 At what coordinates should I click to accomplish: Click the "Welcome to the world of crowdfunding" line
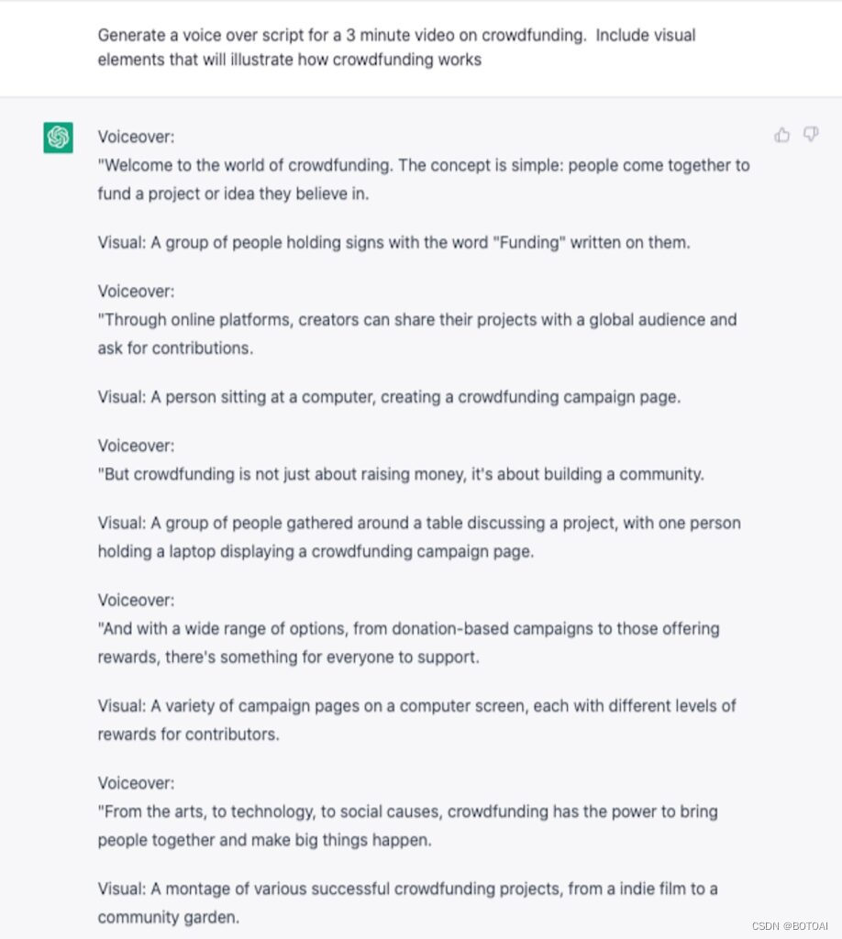pyautogui.click(x=424, y=180)
